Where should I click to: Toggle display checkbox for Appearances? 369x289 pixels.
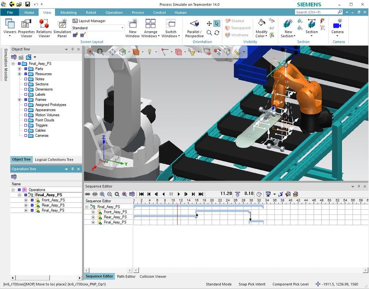pyautogui.click(x=26, y=110)
